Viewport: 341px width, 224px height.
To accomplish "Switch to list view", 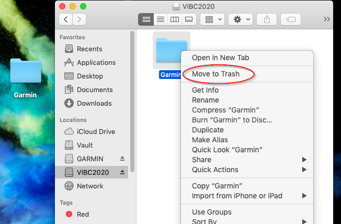I will tap(161, 19).
